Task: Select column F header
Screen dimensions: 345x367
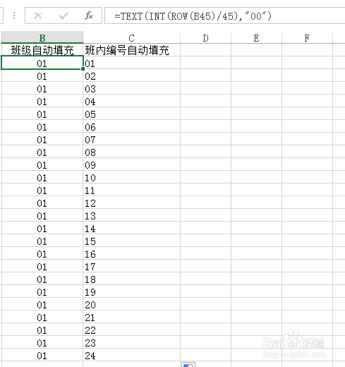Action: [x=307, y=37]
